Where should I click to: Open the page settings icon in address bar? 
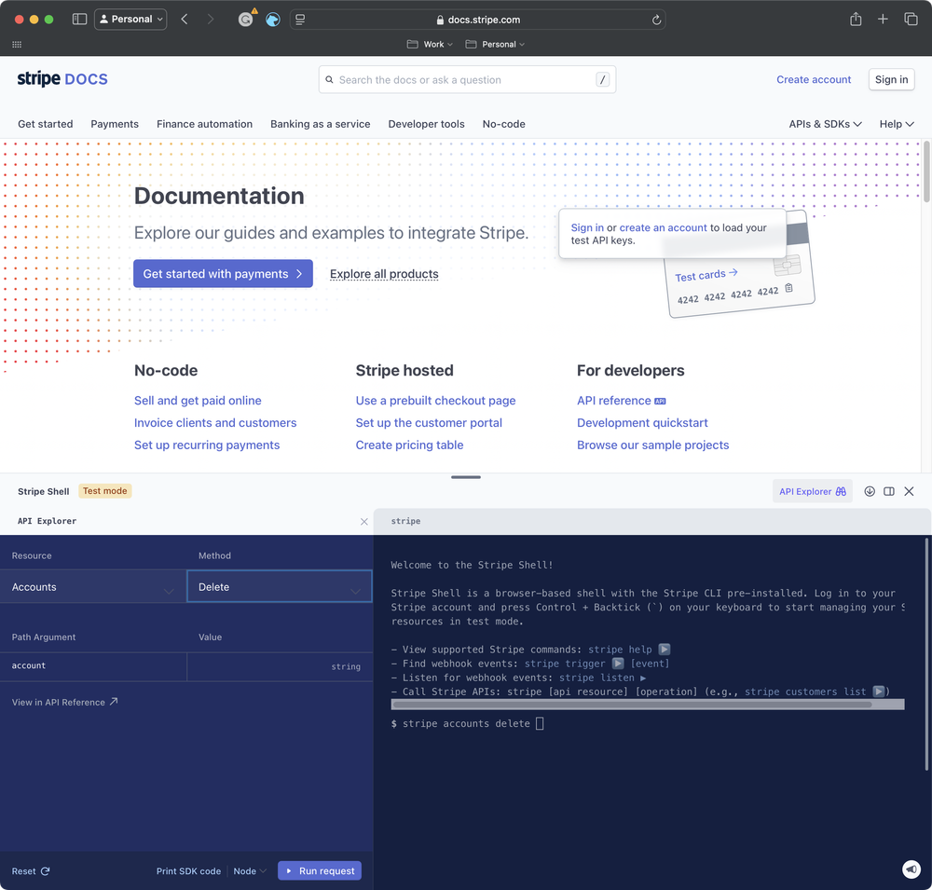(x=300, y=20)
